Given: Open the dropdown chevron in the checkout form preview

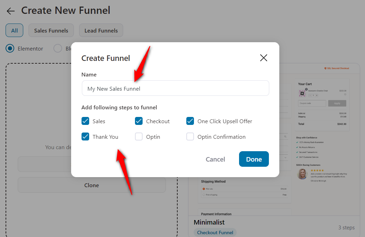Looking at the screenshot, I should pyautogui.click(x=285, y=157).
